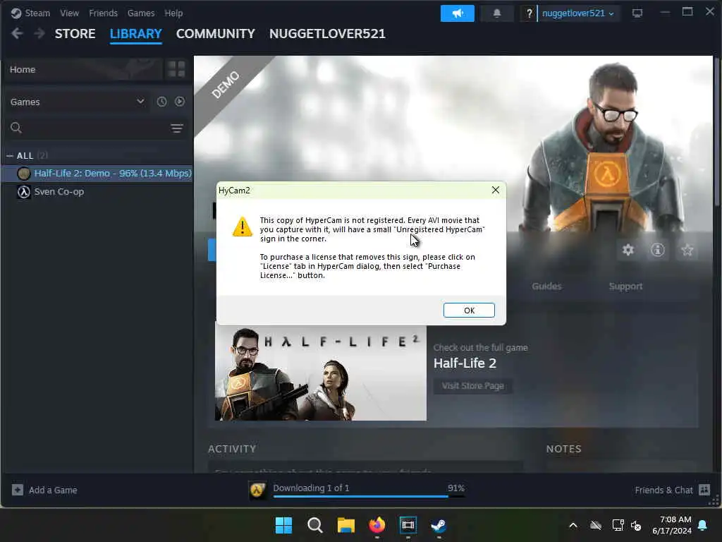Select Sven Co-op in game list

point(97,192)
